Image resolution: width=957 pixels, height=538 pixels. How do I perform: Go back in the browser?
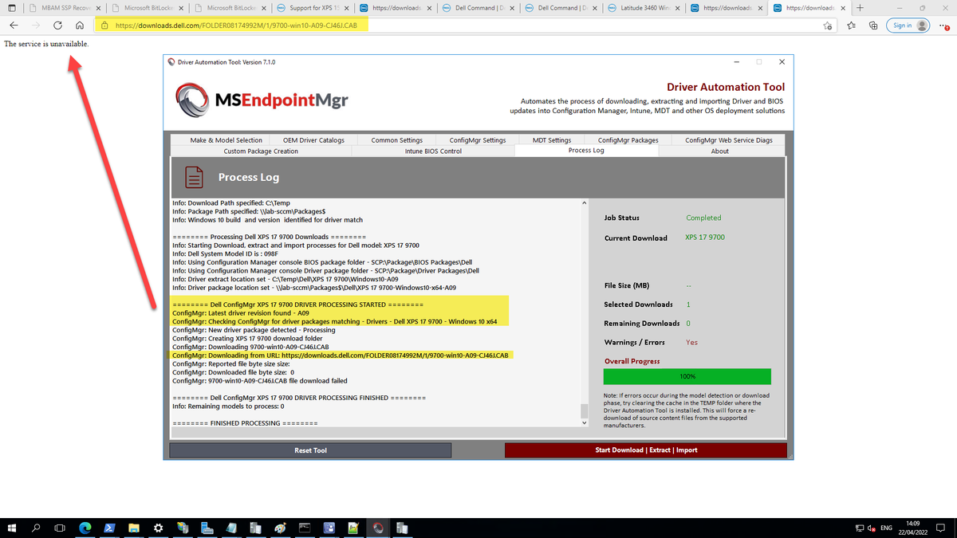14,26
